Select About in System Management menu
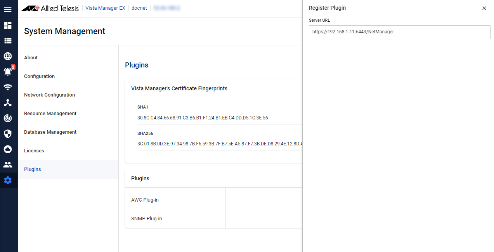Screen dimensions: 494x252 [31, 58]
